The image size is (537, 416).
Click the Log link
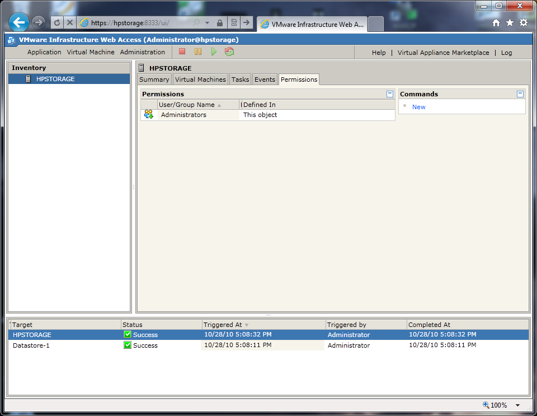point(507,53)
